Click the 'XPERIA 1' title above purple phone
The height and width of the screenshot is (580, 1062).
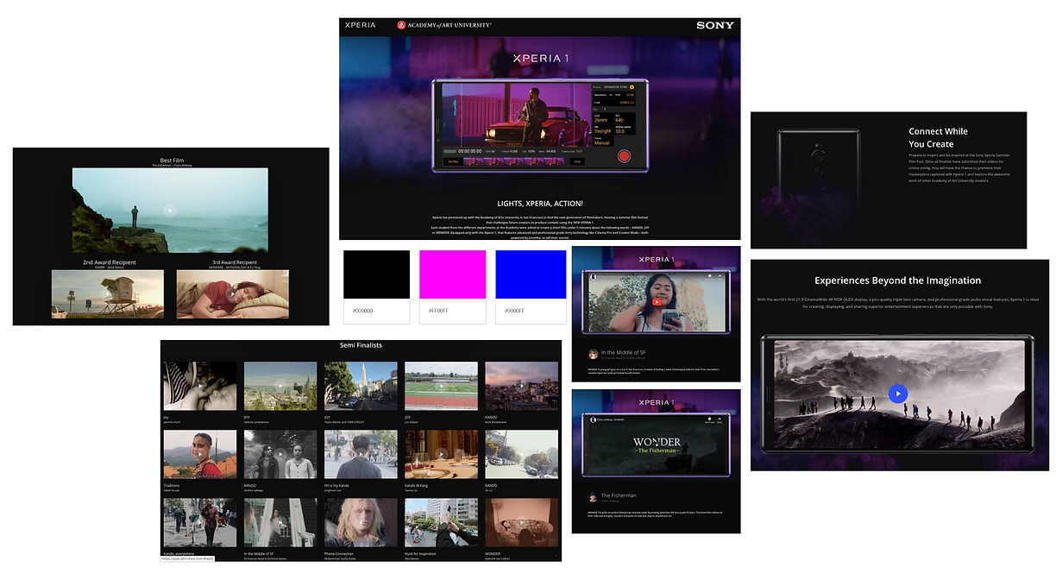tap(540, 59)
